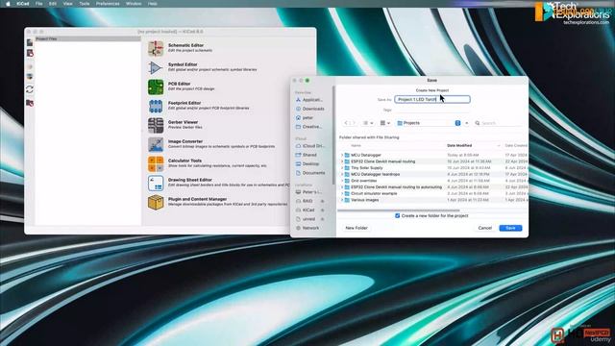Image resolution: width=615 pixels, height=346 pixels.
Task: Open the grouping options dropdown
Action: click(x=384, y=123)
